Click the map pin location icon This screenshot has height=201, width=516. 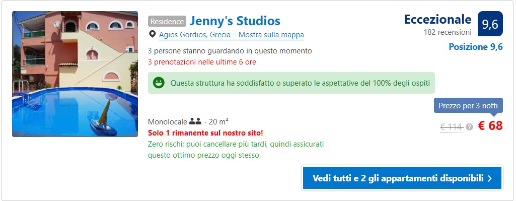[153, 34]
